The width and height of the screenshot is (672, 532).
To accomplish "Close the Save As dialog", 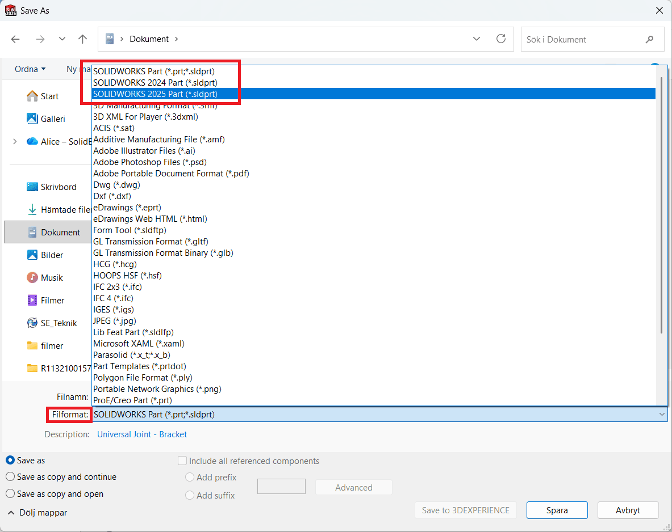I will point(660,10).
